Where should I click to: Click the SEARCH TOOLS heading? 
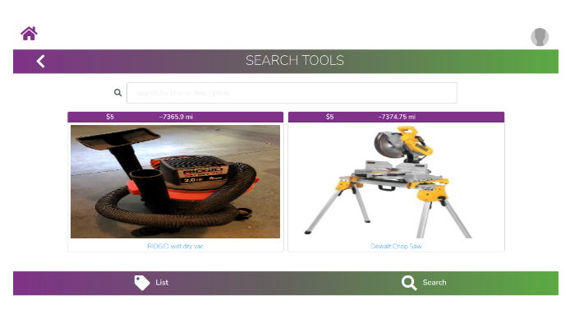[295, 60]
